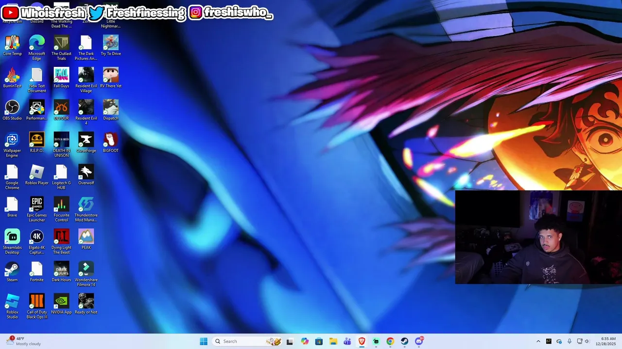This screenshot has width=622, height=349.
Task: Click Call of Duty Black Ops III icon
Action: (37, 307)
